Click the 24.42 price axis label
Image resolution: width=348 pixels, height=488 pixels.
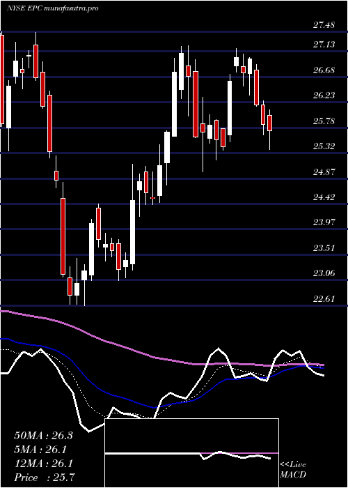[324, 197]
